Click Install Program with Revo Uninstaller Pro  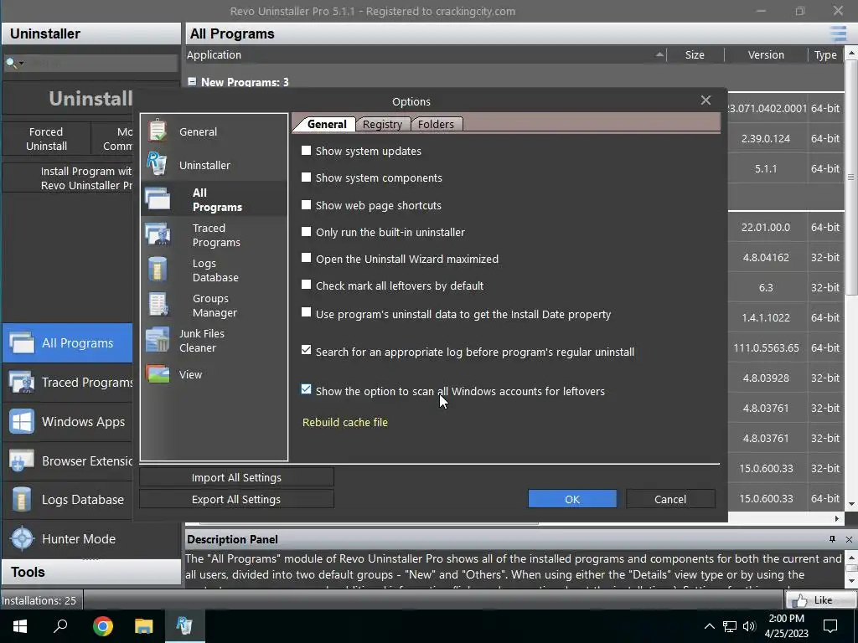pyautogui.click(x=67, y=177)
